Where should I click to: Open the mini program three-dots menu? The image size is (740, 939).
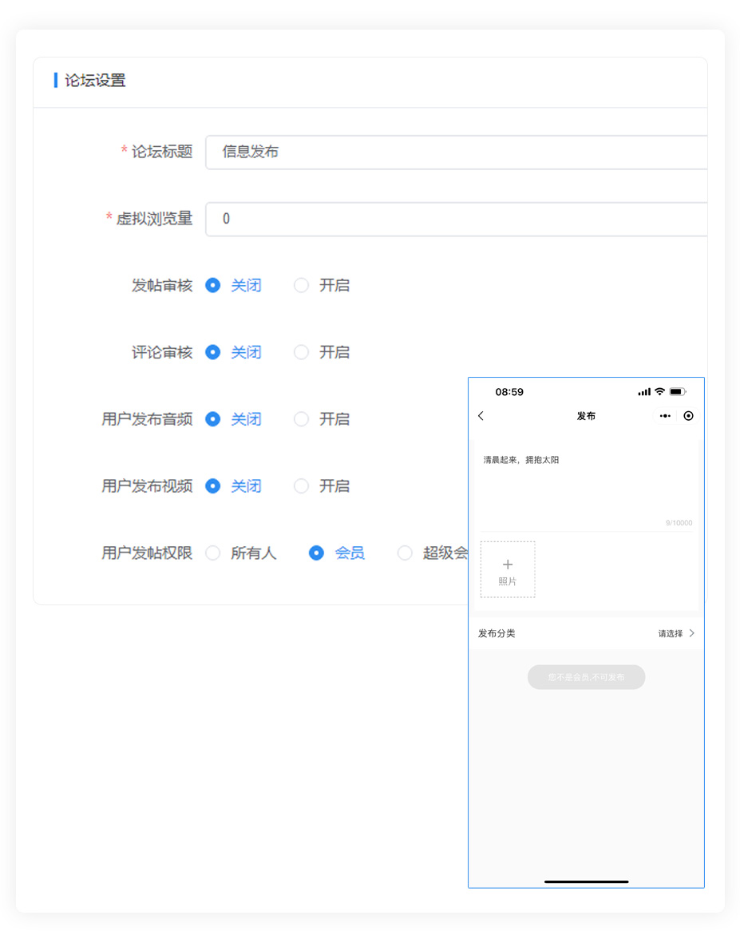pos(664,416)
